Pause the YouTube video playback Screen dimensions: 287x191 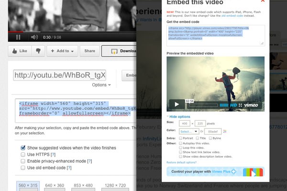pyautogui.click(x=18, y=37)
